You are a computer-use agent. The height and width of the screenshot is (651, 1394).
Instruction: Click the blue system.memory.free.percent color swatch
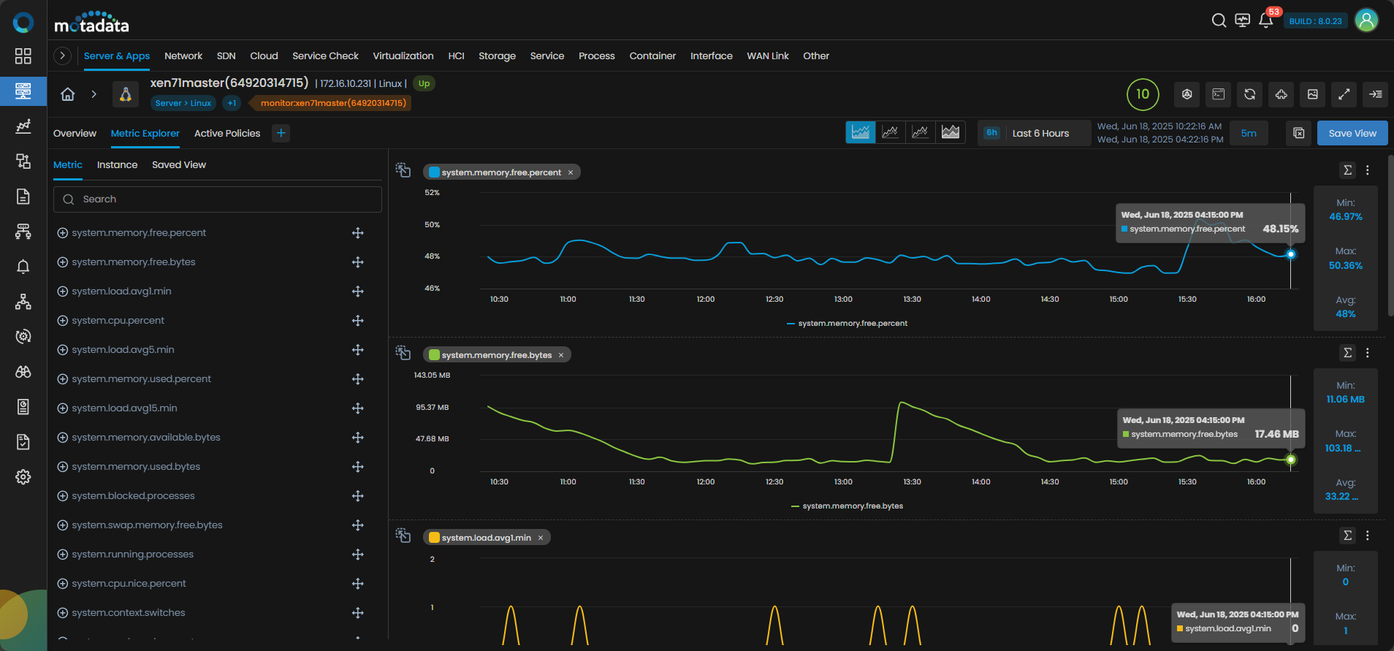pyautogui.click(x=434, y=172)
